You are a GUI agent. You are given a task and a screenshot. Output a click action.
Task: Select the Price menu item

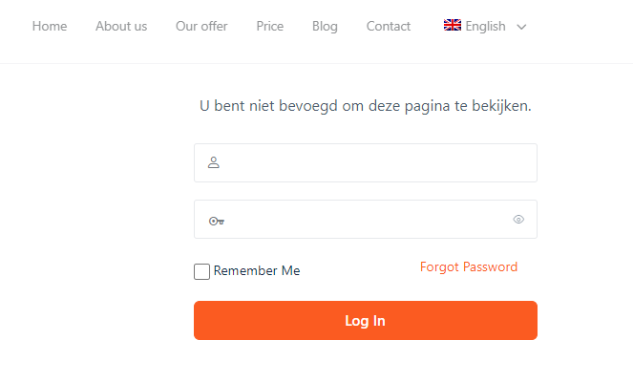click(269, 27)
